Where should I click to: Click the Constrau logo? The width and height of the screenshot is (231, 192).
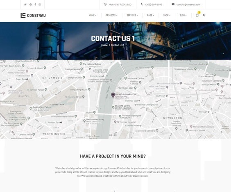(33, 15)
